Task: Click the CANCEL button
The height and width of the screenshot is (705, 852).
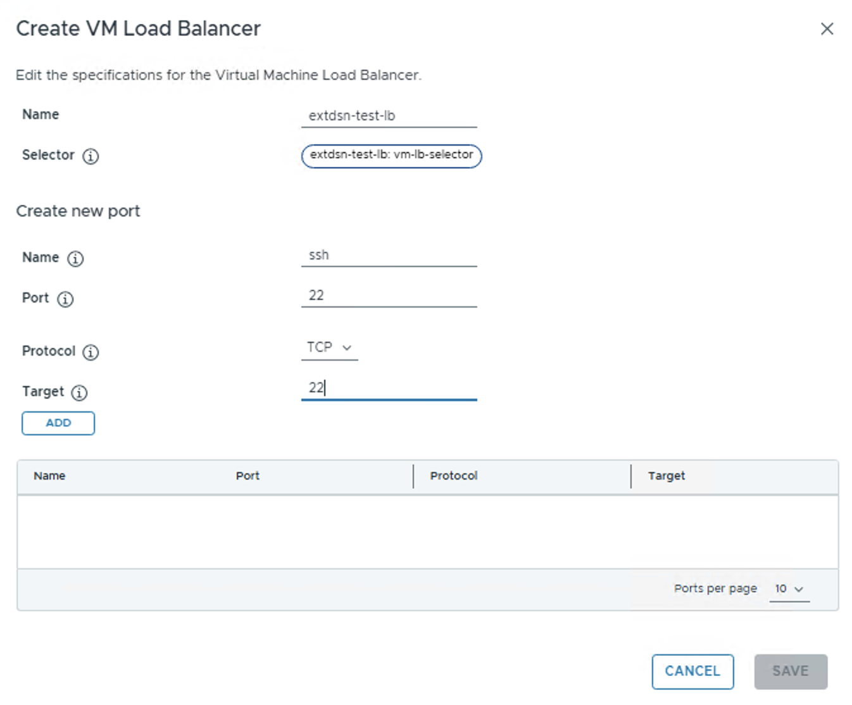Action: (x=692, y=671)
